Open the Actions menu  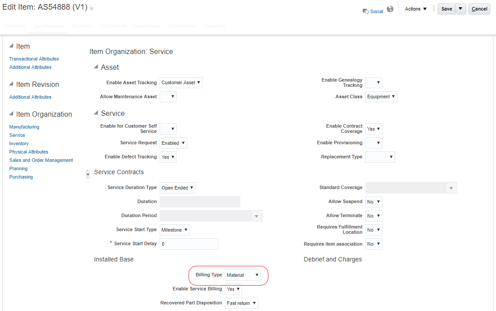(x=416, y=9)
